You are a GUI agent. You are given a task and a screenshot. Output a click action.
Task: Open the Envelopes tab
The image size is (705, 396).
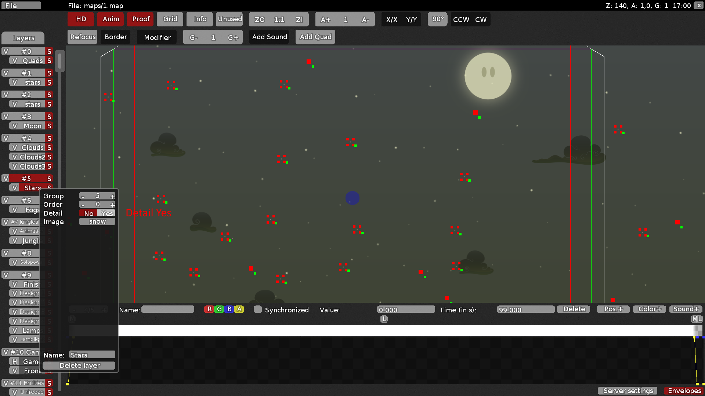pyautogui.click(x=684, y=390)
